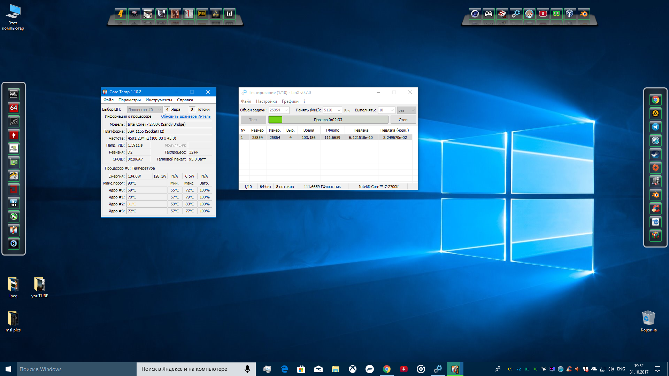
Task: Open the Инструменты menu in Core Temp
Action: pos(159,100)
